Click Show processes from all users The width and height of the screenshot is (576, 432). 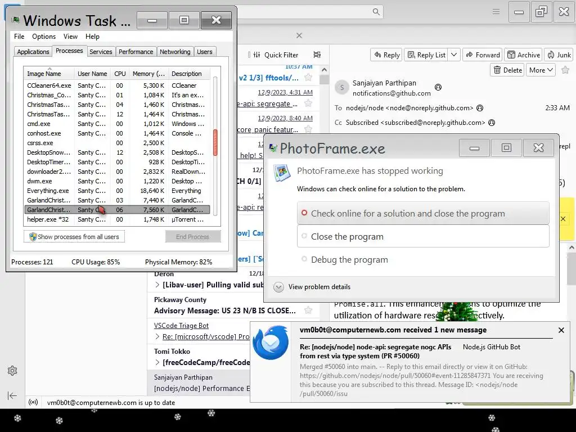(x=74, y=237)
